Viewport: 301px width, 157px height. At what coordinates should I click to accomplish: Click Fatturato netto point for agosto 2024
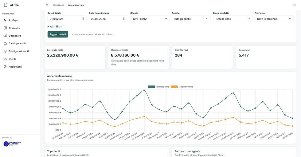tap(115, 120)
